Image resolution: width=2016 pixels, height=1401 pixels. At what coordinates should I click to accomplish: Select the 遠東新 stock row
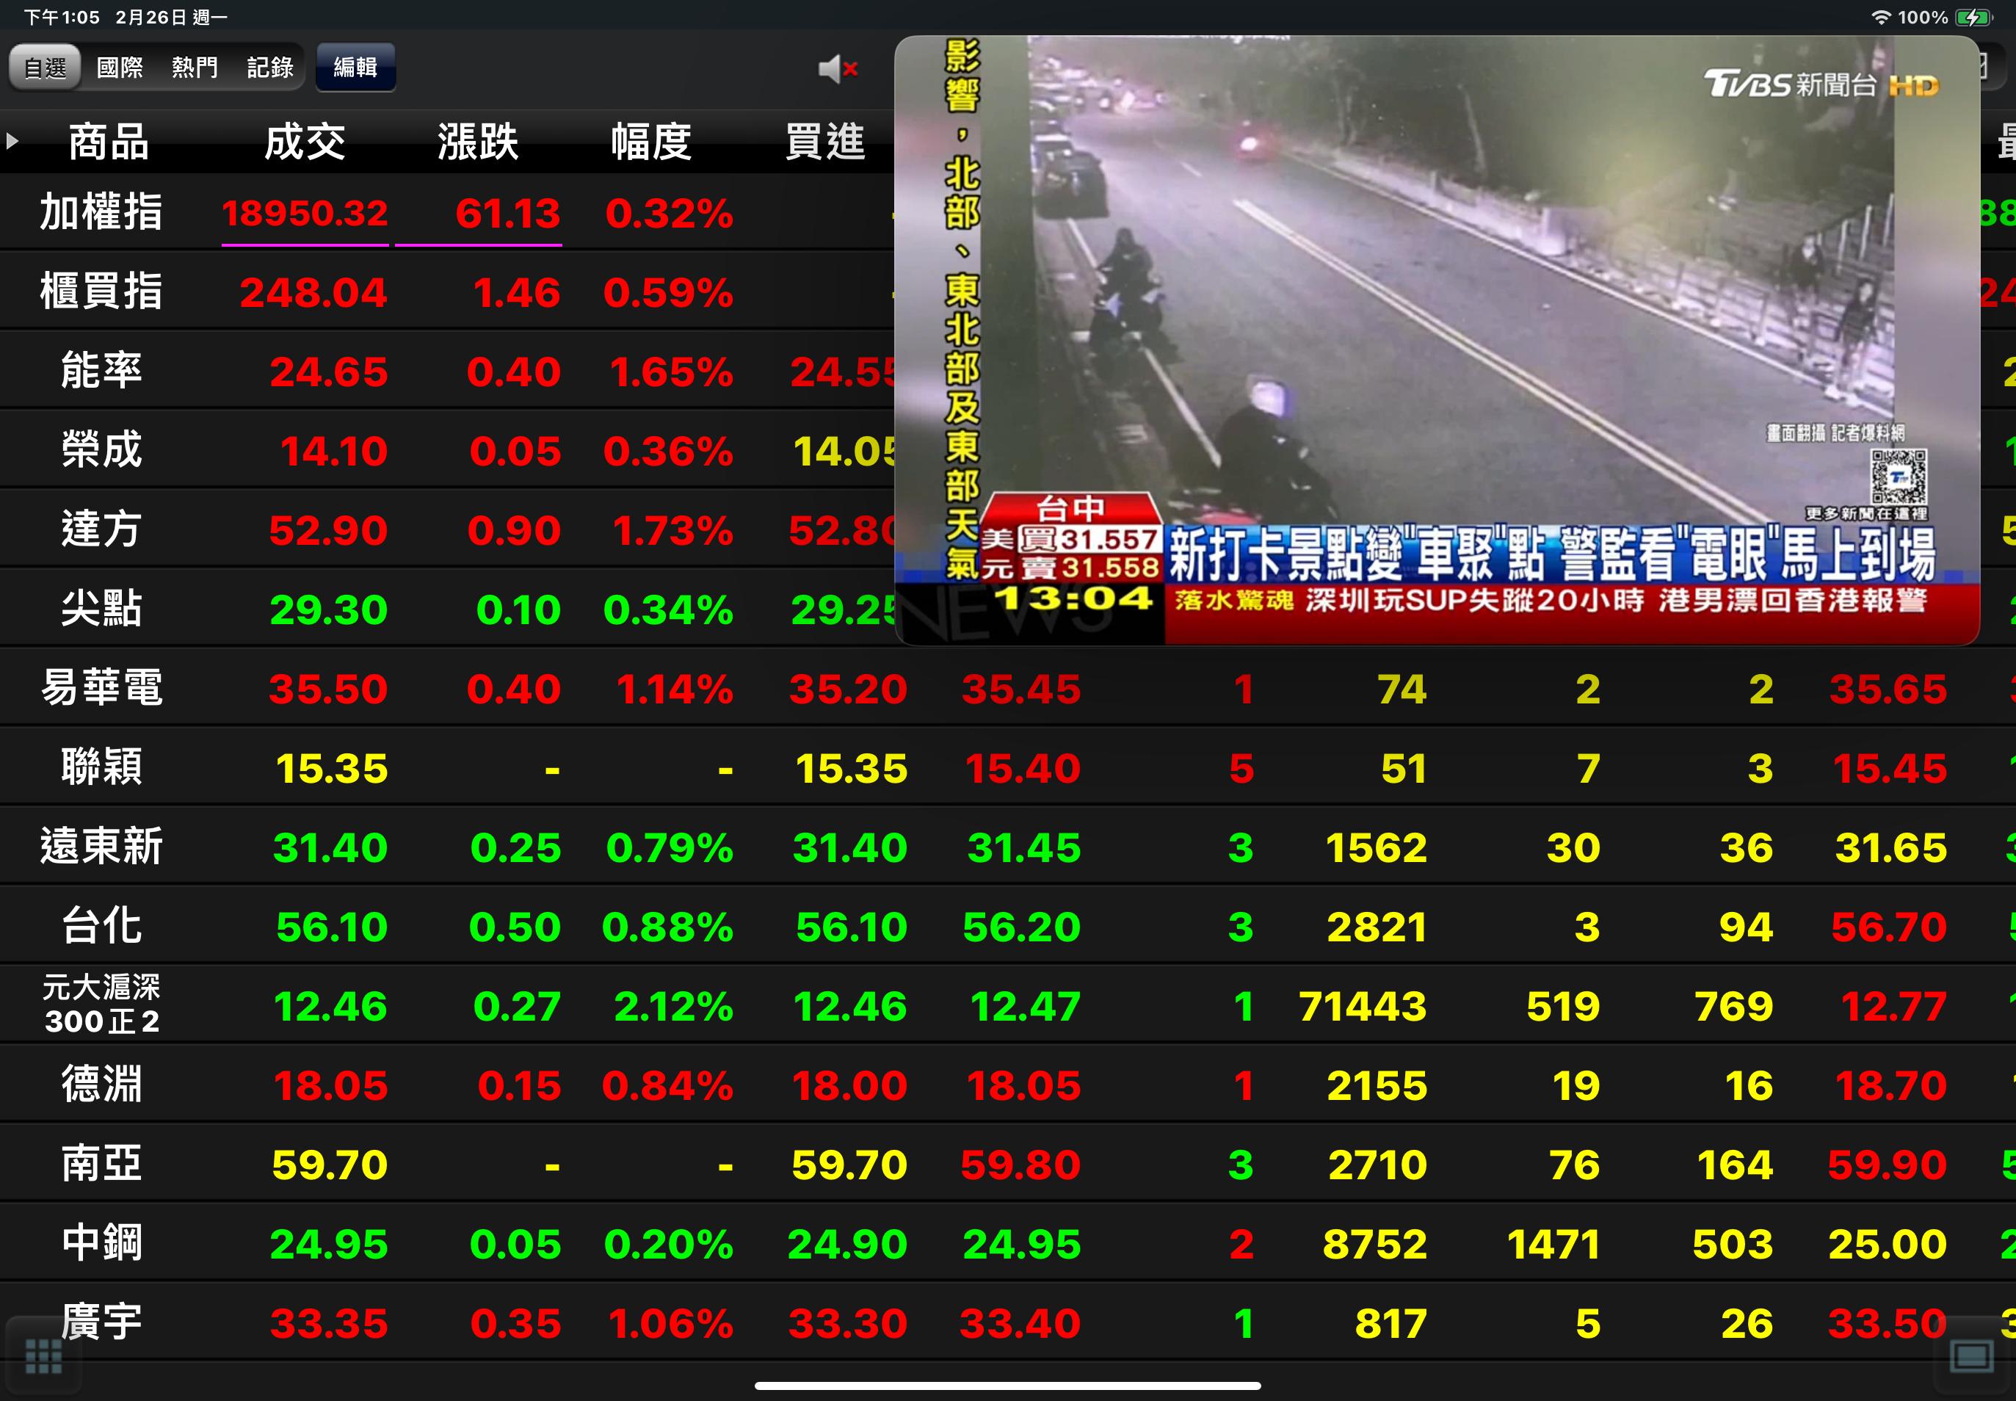(x=1007, y=846)
